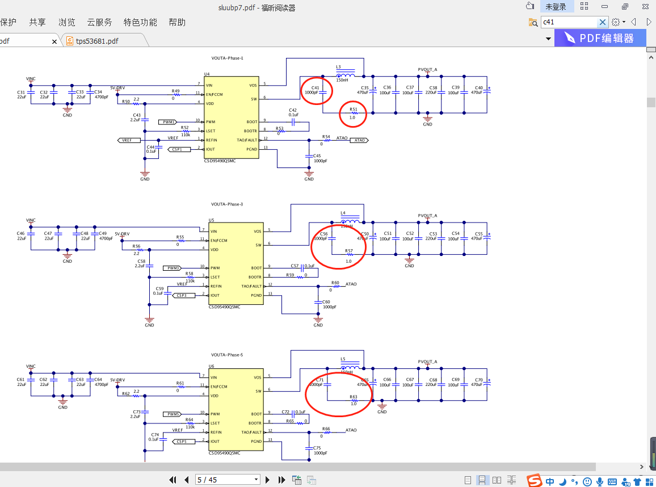Screen dimensions: 656x487
Task: Toggle Chinese/English 中 input mode
Action: tap(550, 481)
